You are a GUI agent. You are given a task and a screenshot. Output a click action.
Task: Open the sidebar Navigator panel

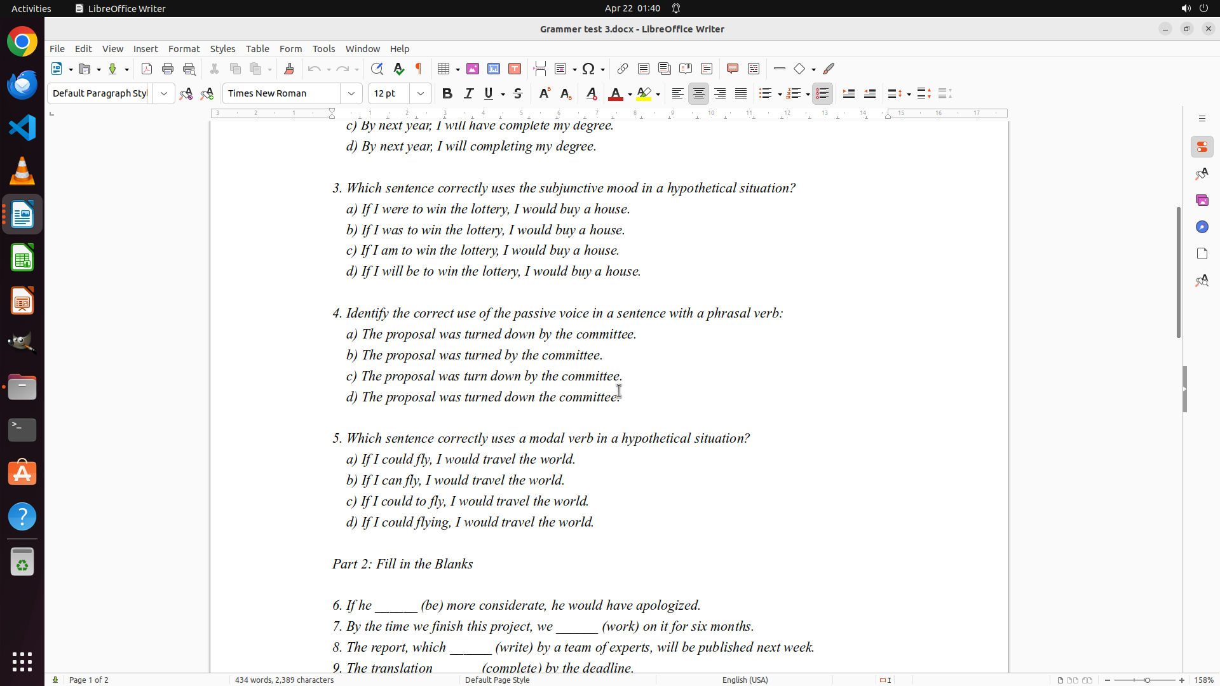tap(1202, 227)
